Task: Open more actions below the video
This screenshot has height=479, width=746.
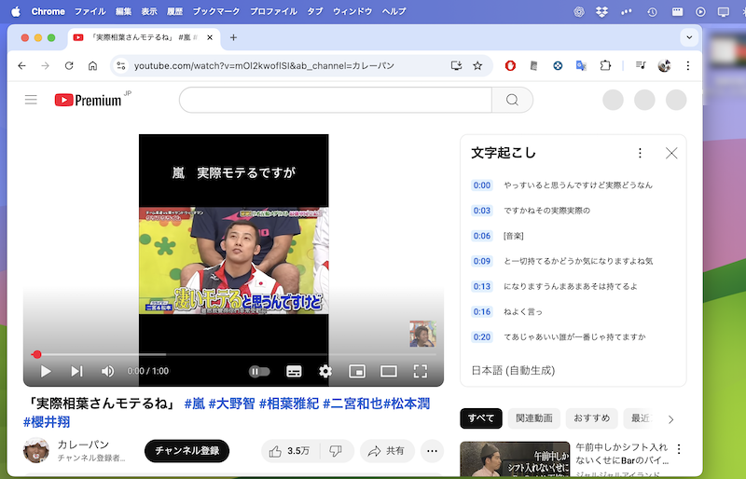Action: click(x=432, y=451)
